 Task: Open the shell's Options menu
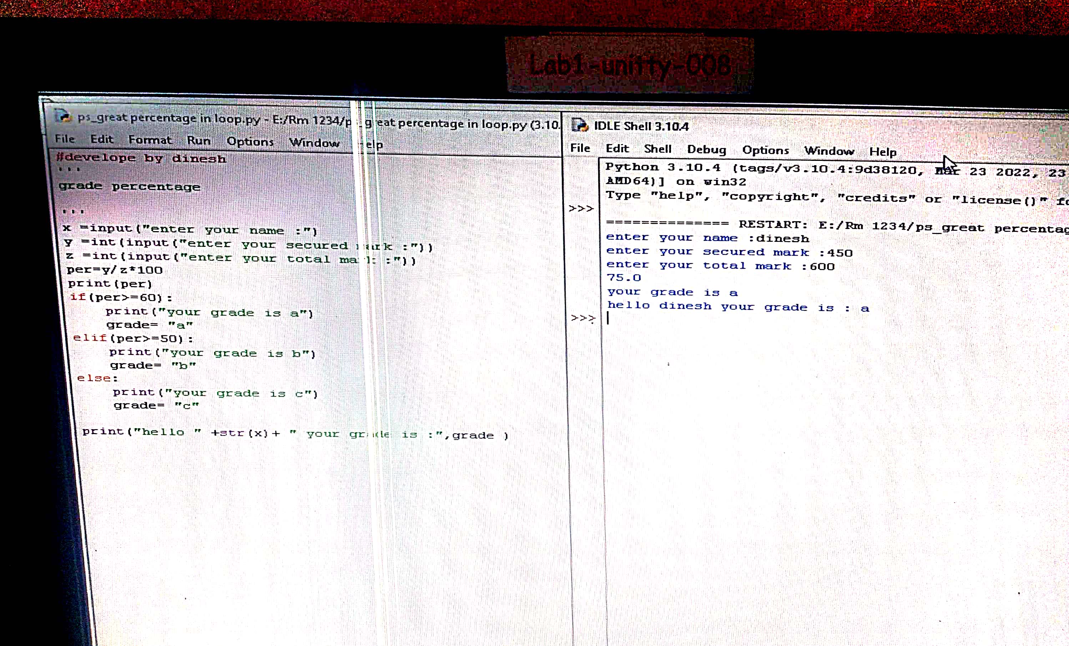click(x=765, y=151)
